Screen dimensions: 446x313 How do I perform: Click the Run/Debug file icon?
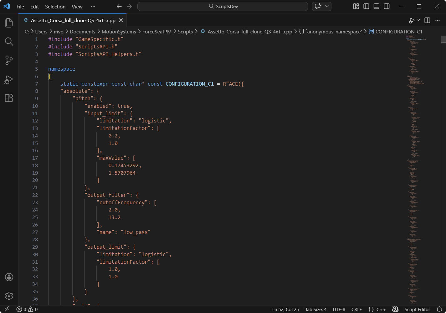(412, 20)
